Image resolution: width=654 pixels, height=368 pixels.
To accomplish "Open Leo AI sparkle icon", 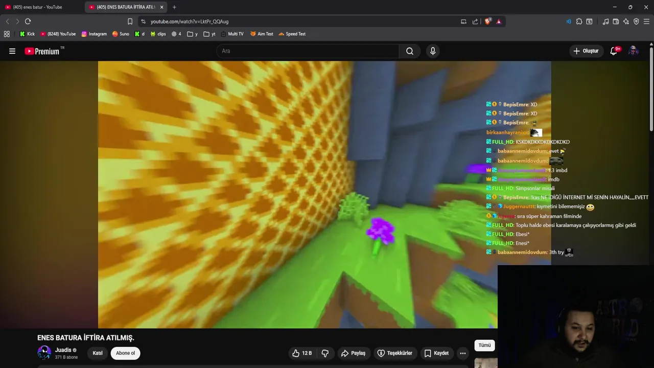I will pos(626,21).
